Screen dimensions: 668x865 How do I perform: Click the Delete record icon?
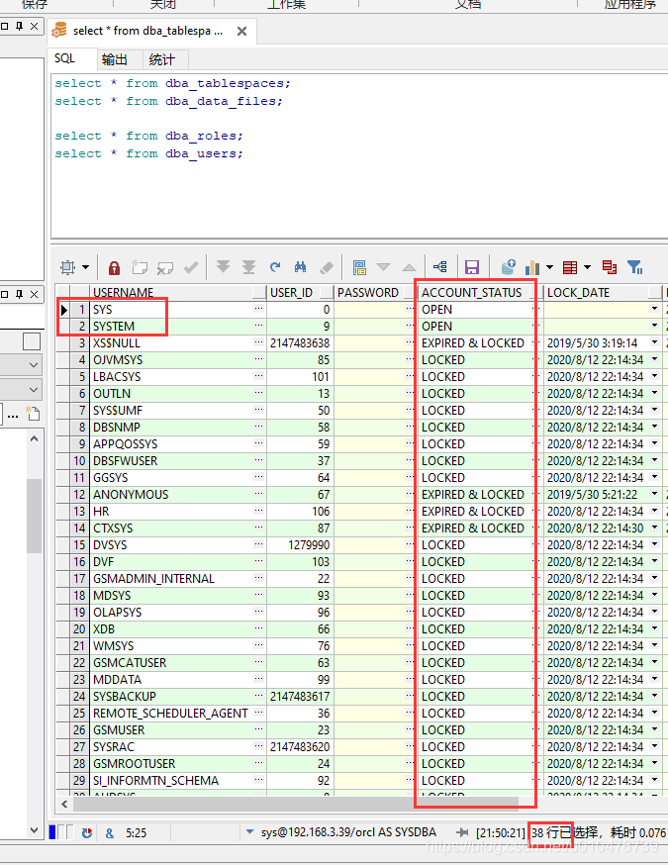[x=165, y=267]
